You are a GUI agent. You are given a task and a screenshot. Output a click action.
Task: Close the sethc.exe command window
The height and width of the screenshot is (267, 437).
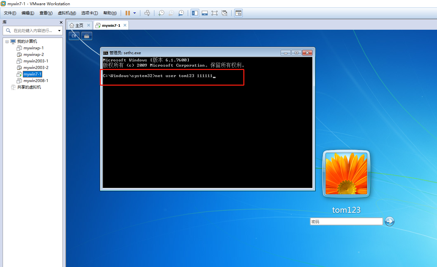pyautogui.click(x=307, y=53)
